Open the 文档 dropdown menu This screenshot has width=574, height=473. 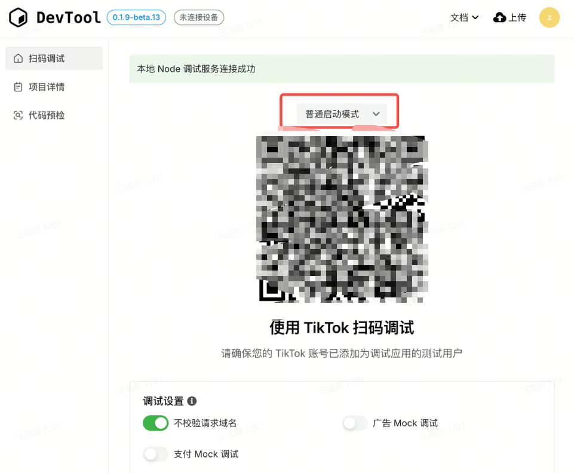coord(464,18)
